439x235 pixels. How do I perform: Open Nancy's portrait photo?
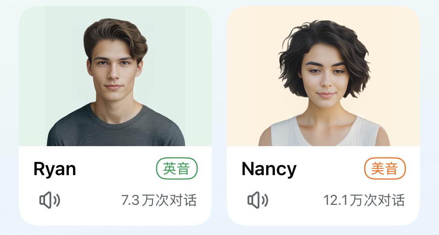(x=323, y=76)
